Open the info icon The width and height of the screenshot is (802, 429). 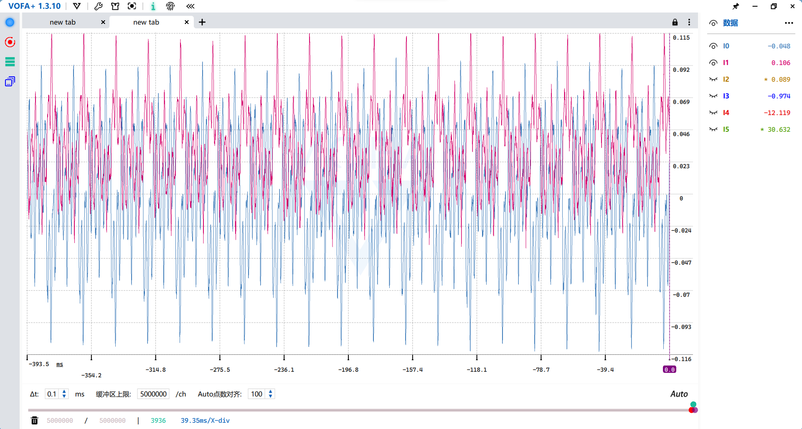click(x=153, y=6)
